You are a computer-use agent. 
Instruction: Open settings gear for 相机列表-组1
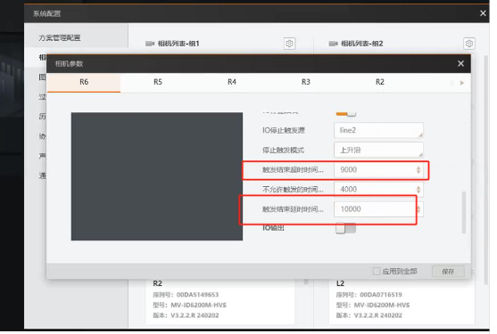[x=289, y=44]
